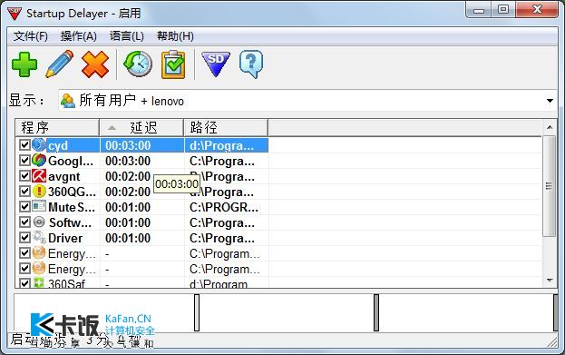Viewport: 565px width, 355px height.
Task: Click the Google Chrome icon in list
Action: pyautogui.click(x=39, y=161)
